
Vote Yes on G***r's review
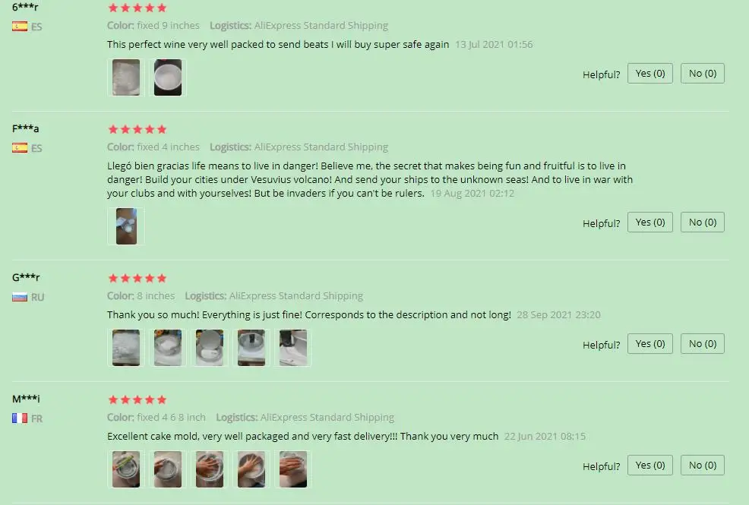point(649,344)
